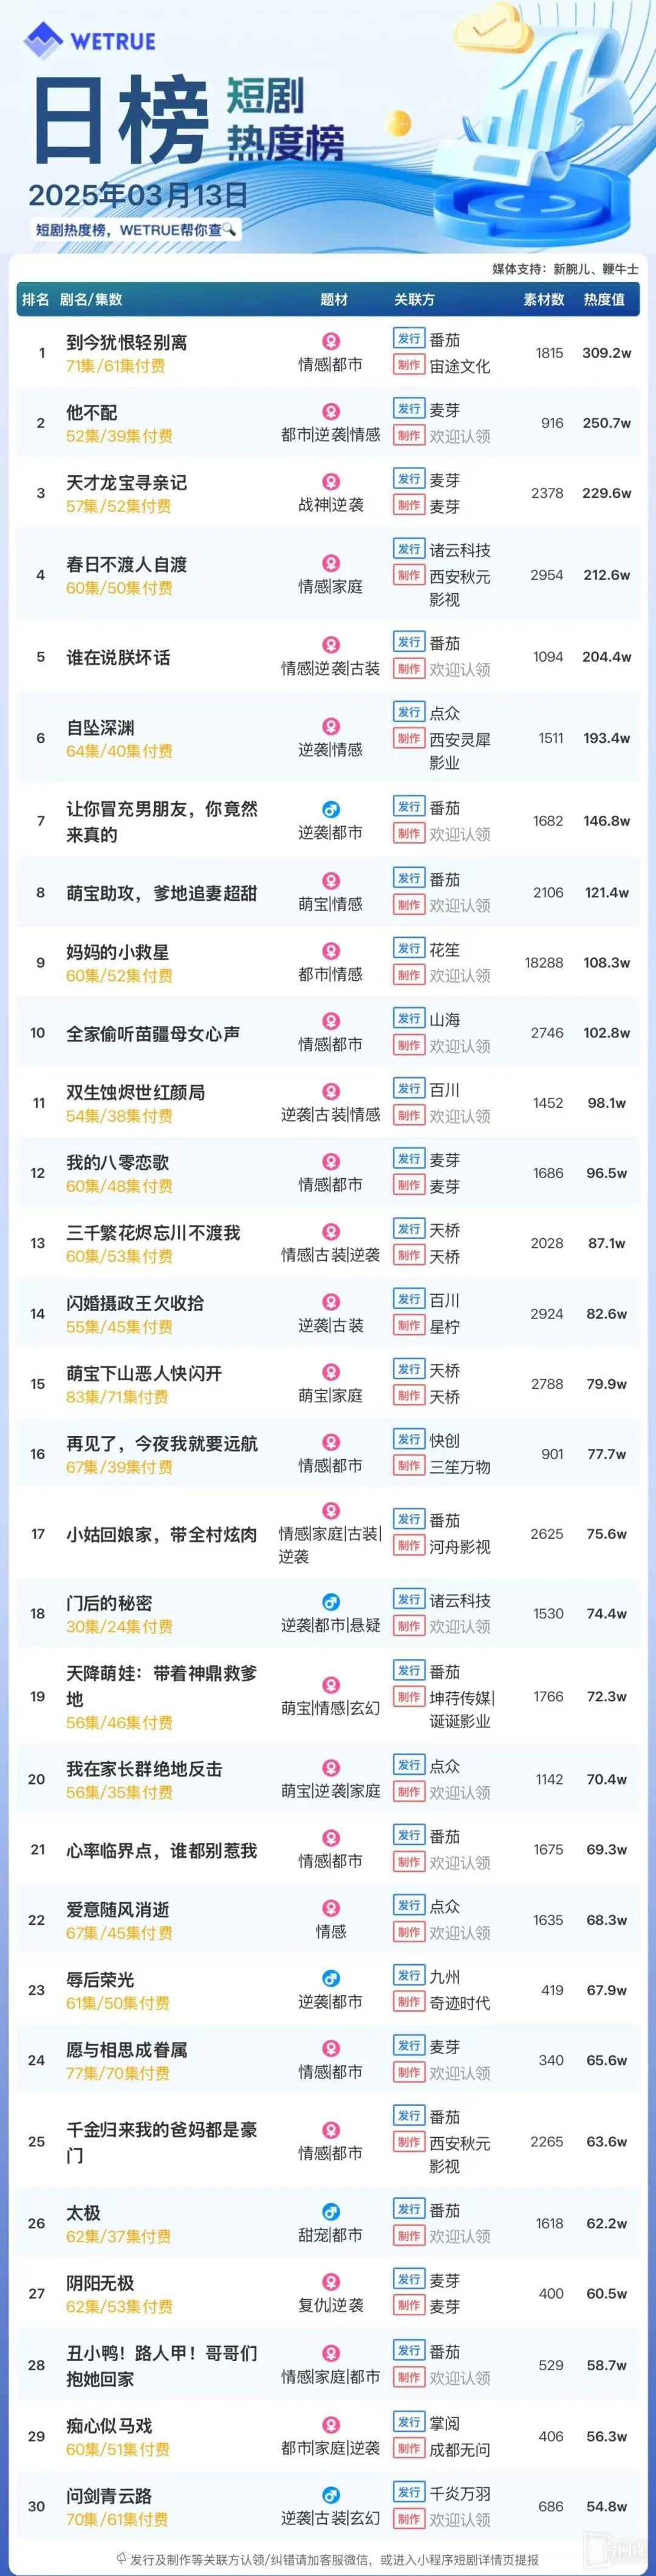Viewport: 656px width, 2576px height.
Task: Click the male audience icon for 门后的秘密
Action: [x=331, y=1602]
